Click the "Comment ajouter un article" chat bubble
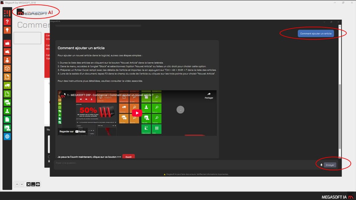 (x=316, y=33)
